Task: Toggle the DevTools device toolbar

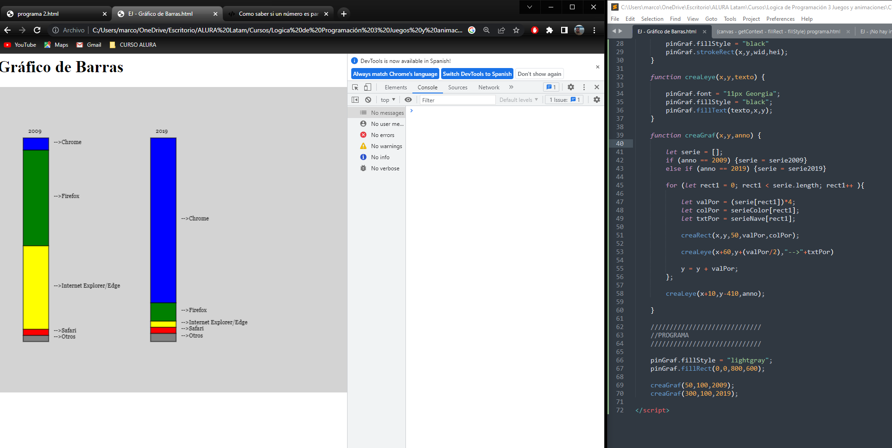Action: (367, 87)
